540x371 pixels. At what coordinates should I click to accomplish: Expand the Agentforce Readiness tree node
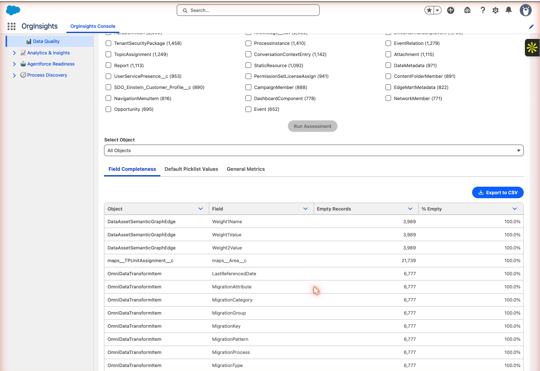14,64
